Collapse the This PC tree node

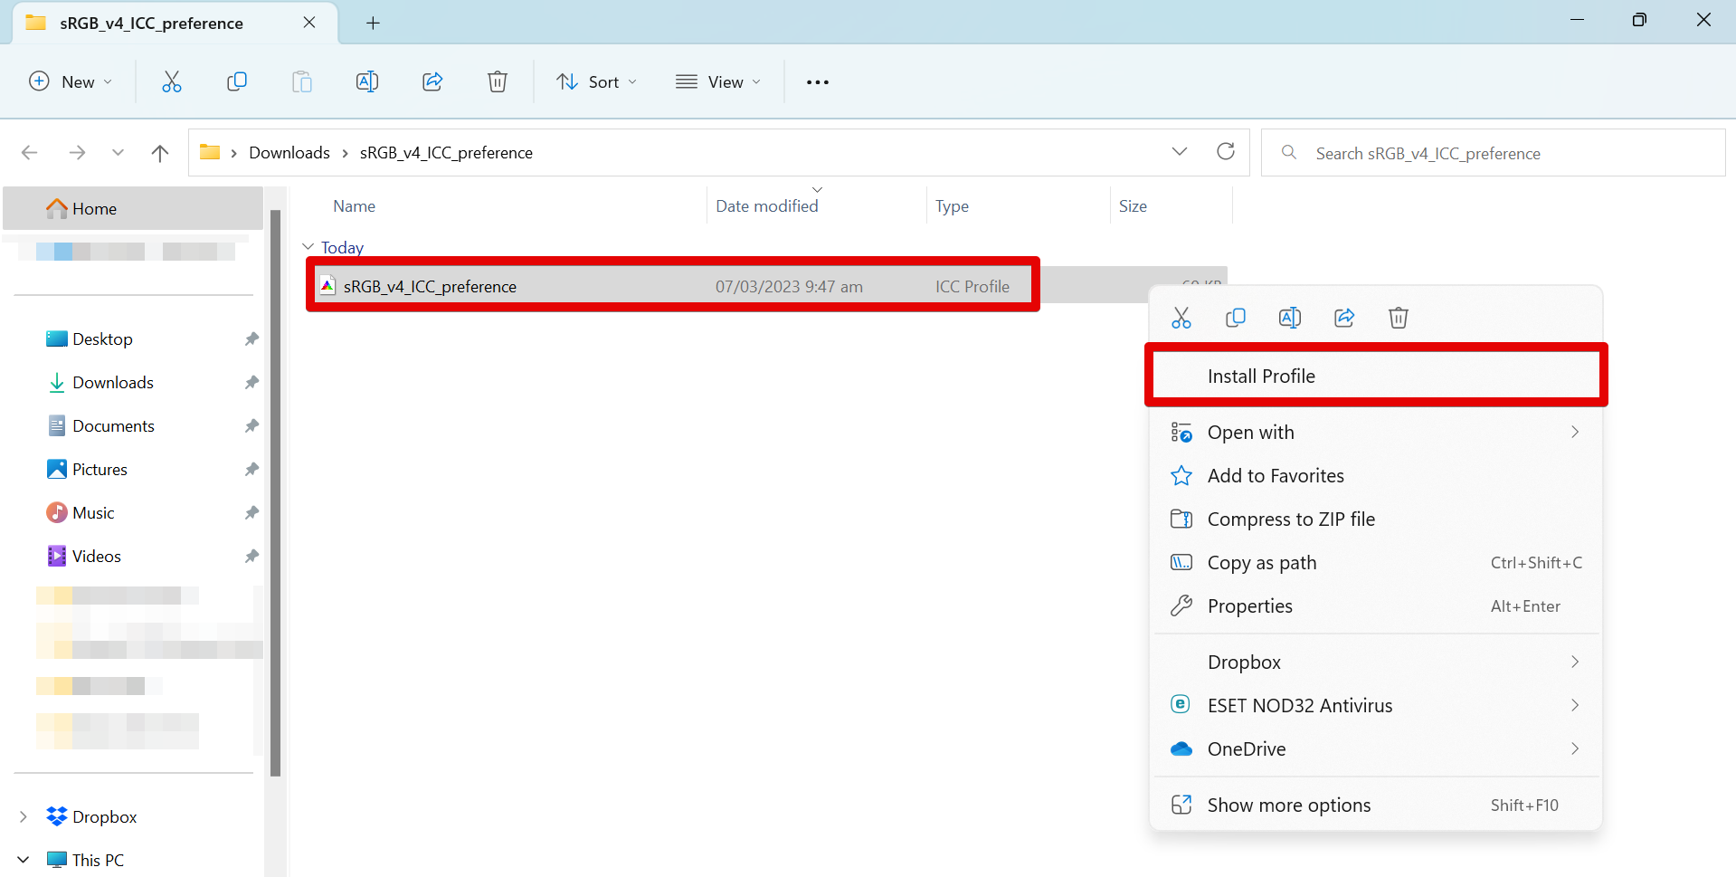point(24,860)
